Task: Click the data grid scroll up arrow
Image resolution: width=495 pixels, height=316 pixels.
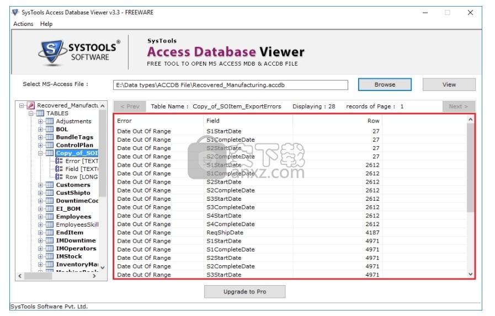Action: tap(470, 120)
